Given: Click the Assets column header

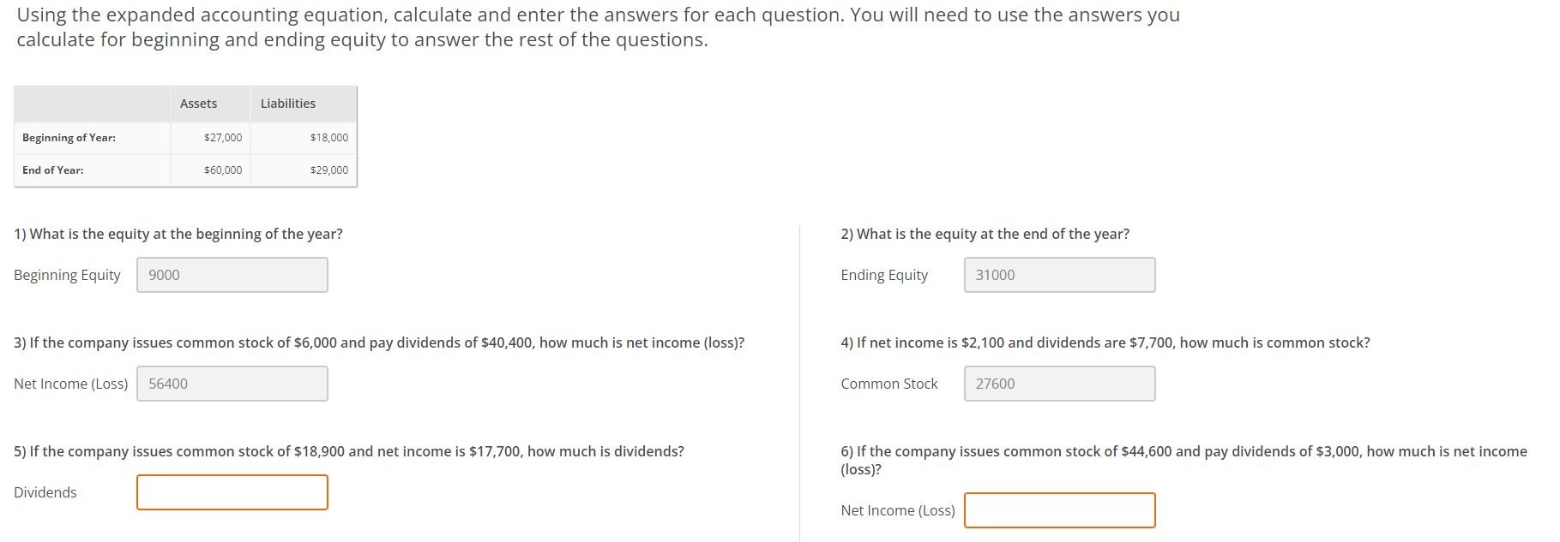Looking at the screenshot, I should (197, 103).
